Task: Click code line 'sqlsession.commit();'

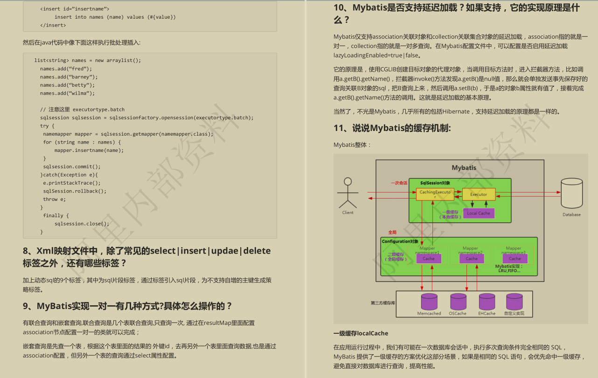Action: pos(72,166)
